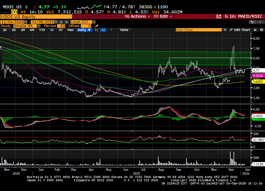Open the Actions menu

click(137, 17)
